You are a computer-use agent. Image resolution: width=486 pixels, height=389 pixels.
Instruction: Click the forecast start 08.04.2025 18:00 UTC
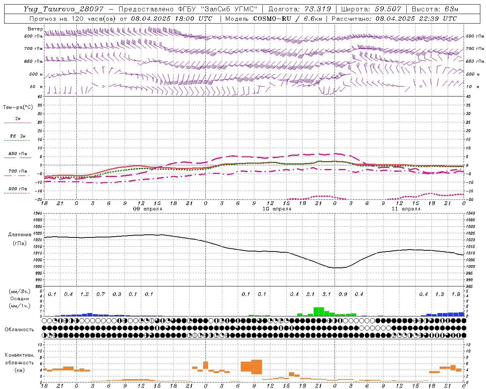pos(172,19)
